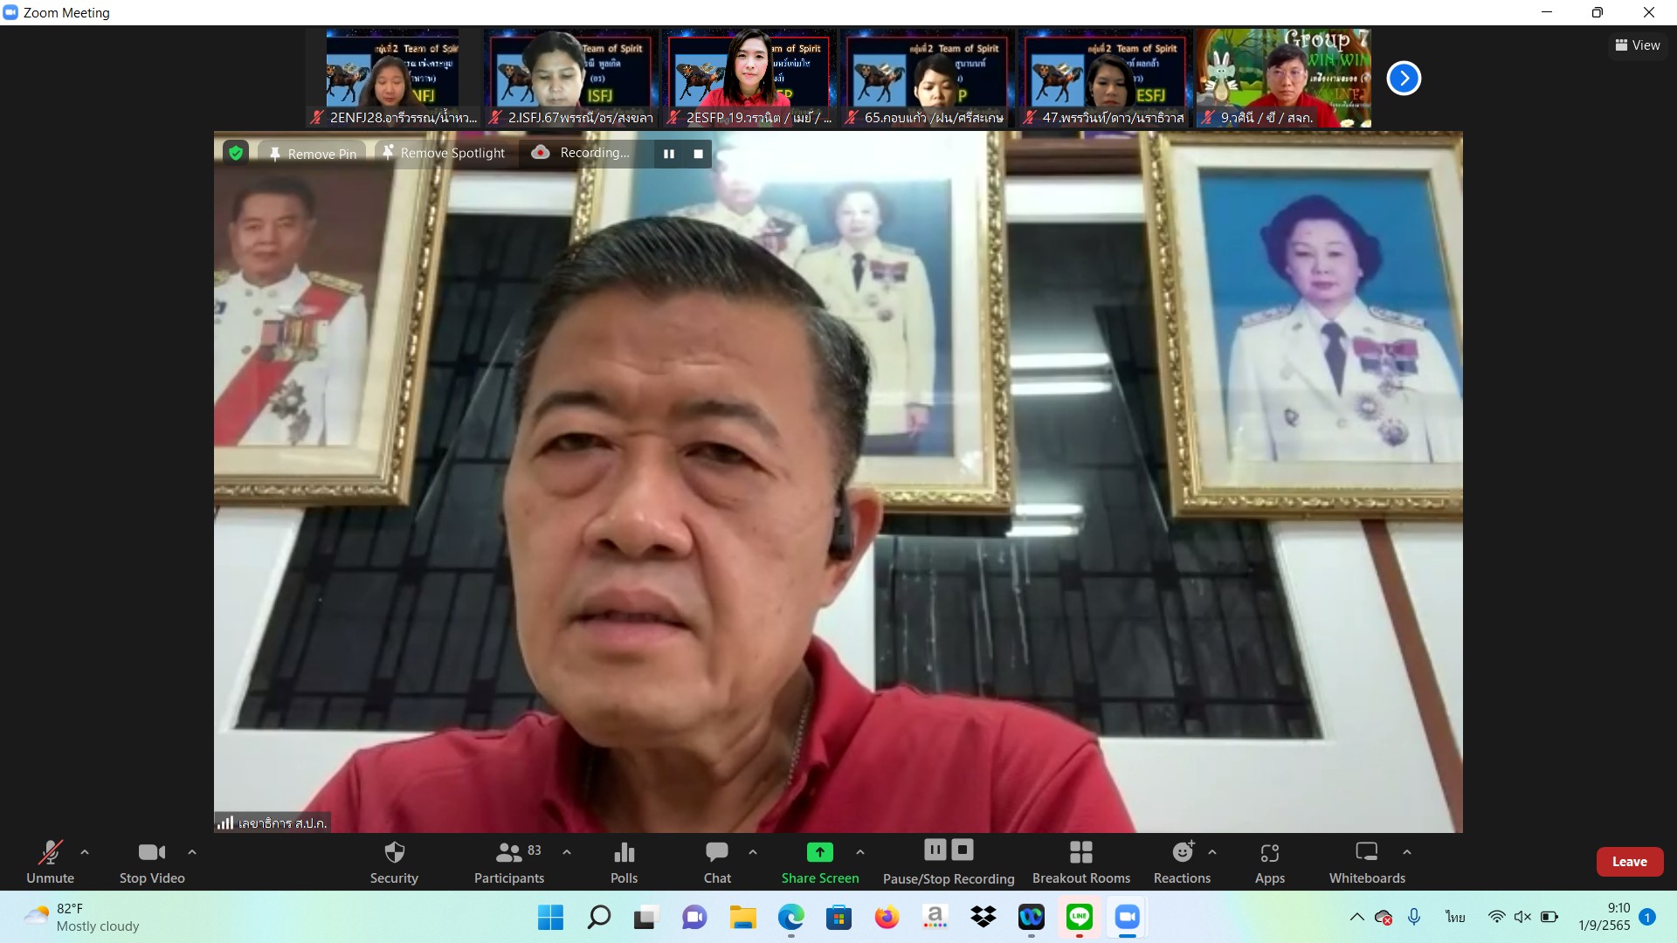Screen dimensions: 1677x943
Task: Open the Security shield options
Action: (394, 861)
